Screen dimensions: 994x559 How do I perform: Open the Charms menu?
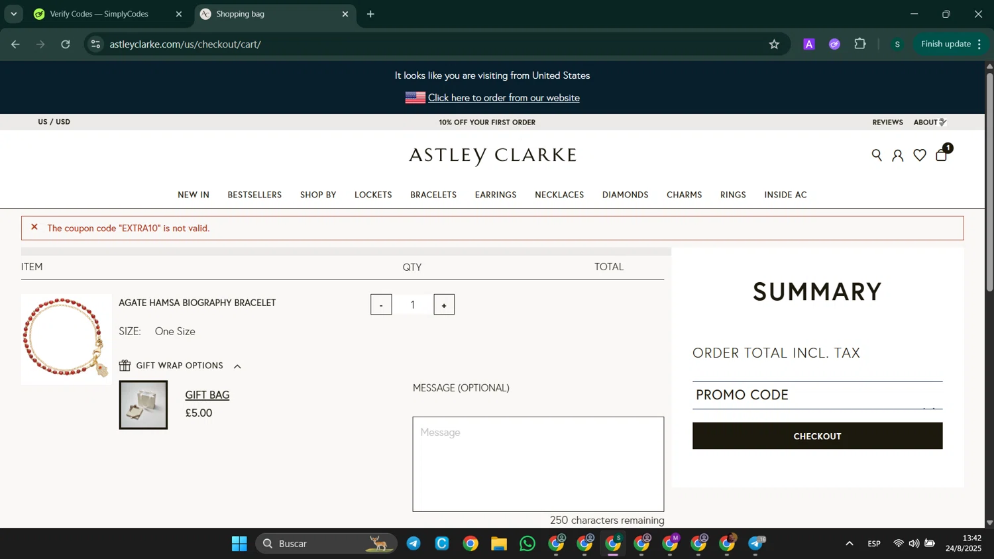685,195
